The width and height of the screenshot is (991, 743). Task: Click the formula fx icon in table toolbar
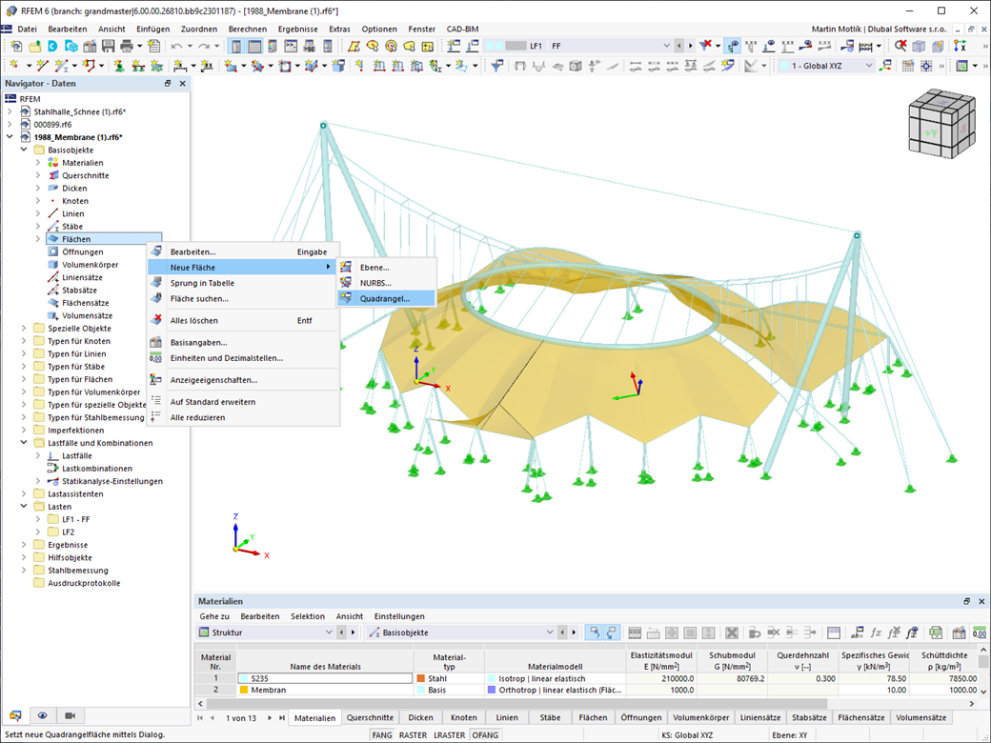[876, 633]
